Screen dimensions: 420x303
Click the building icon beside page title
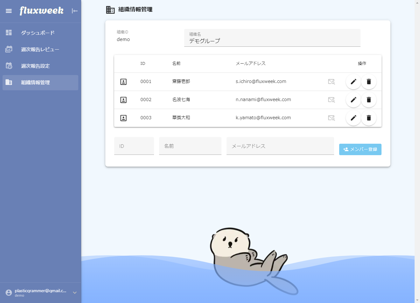tap(110, 10)
